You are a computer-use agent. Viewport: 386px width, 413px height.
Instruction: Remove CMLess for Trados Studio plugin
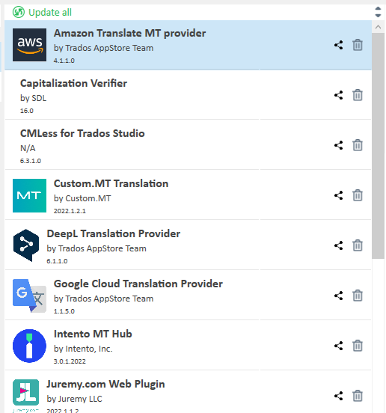click(358, 145)
